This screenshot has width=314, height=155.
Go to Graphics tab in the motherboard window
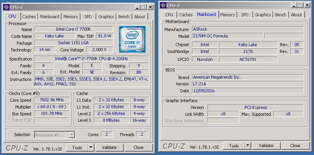(263, 15)
